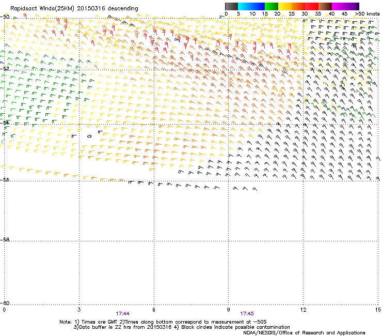Click the orange 25-30 knots legend segment
Viewport: 382px width, 336px height.
(298, 6)
